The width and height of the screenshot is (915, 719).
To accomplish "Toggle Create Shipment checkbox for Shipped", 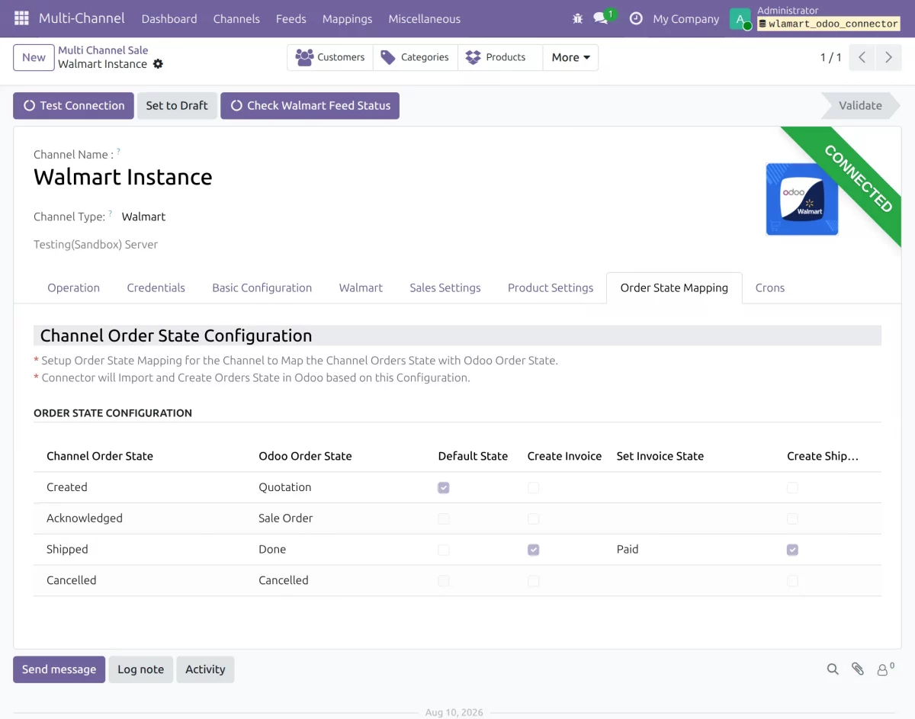I will coord(793,550).
